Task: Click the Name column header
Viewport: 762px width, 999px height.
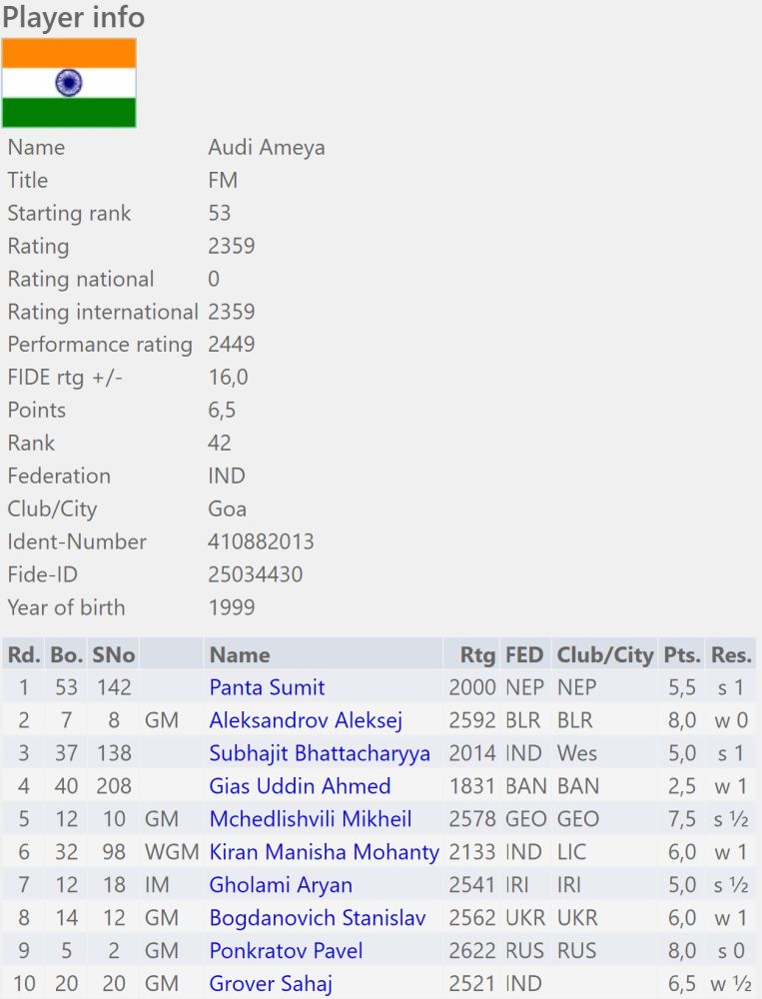Action: tap(240, 654)
